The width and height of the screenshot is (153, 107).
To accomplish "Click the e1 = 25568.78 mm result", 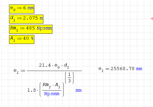I will click(120, 69).
